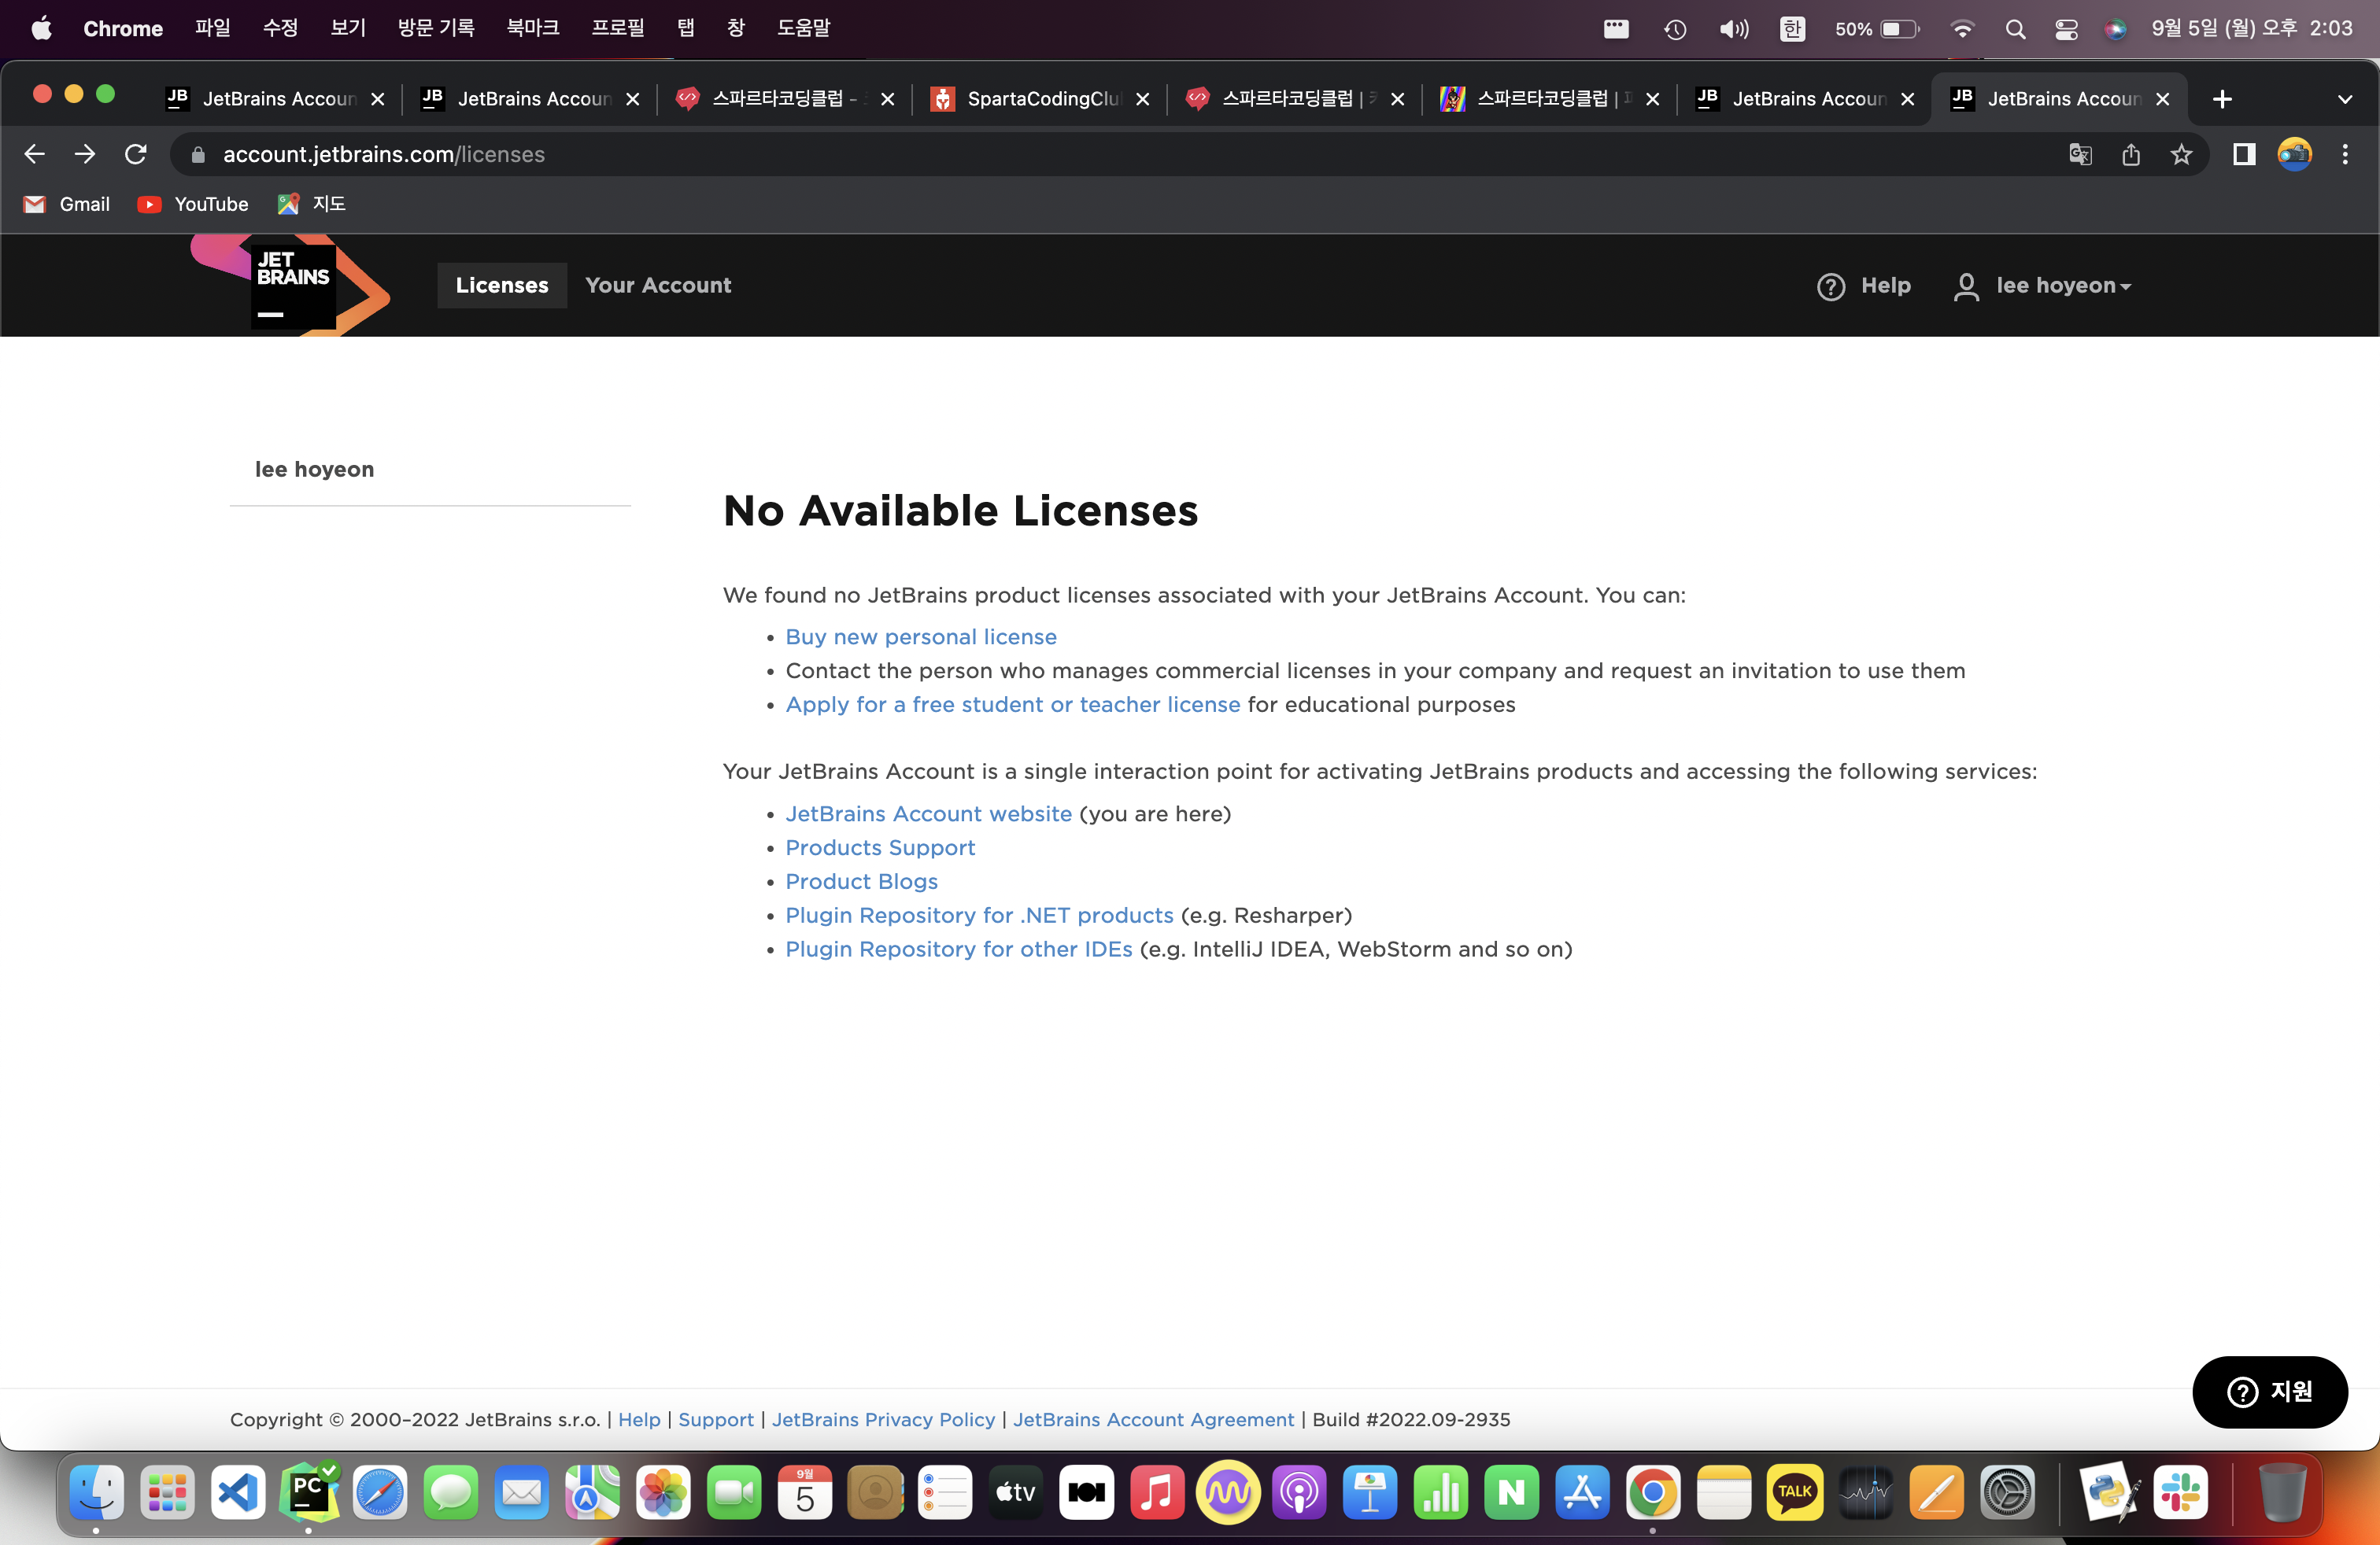This screenshot has height=1545, width=2380.
Task: Open Plugin Repository for .NET products link
Action: (979, 916)
